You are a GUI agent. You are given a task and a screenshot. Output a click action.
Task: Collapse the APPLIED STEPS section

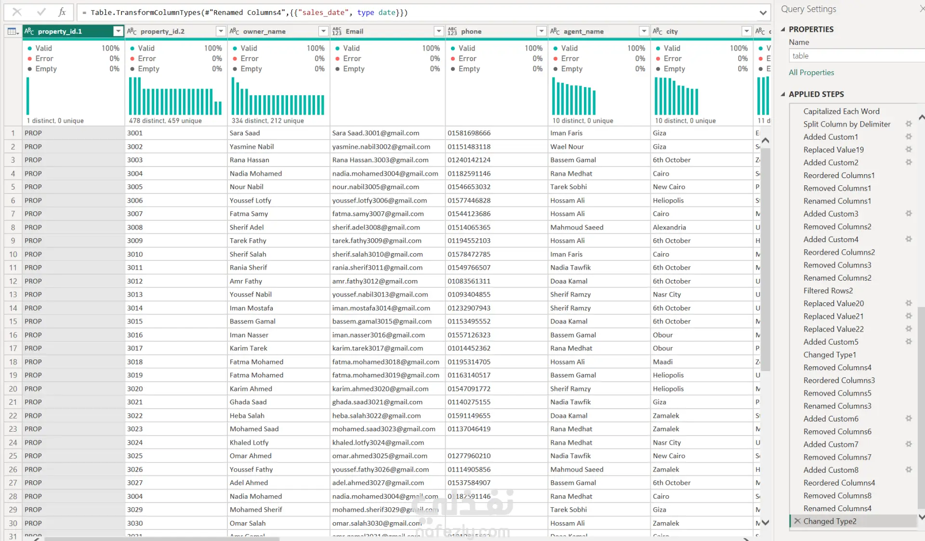(783, 94)
